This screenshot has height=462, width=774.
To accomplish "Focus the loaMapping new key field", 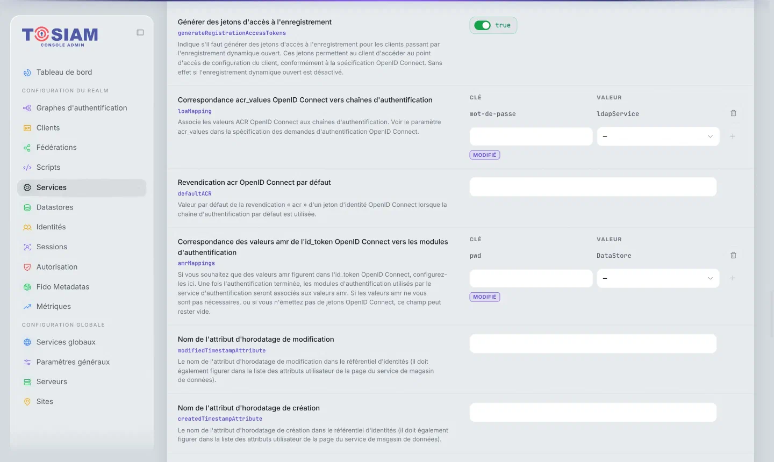I will [x=531, y=136].
